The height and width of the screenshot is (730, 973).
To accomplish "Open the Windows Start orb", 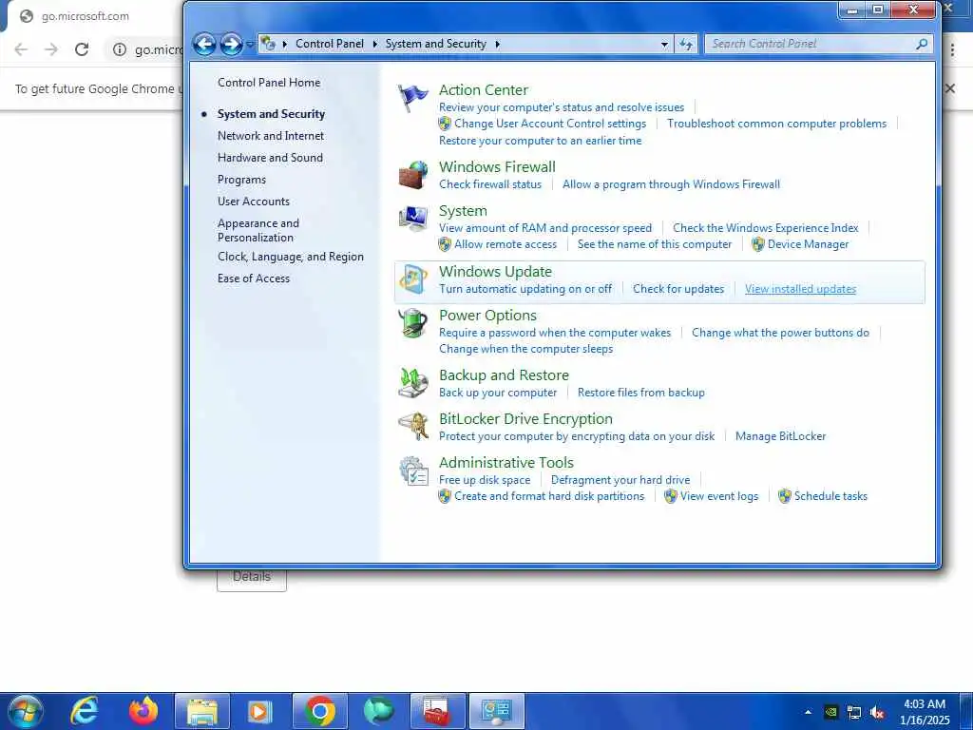I will pos(25,711).
